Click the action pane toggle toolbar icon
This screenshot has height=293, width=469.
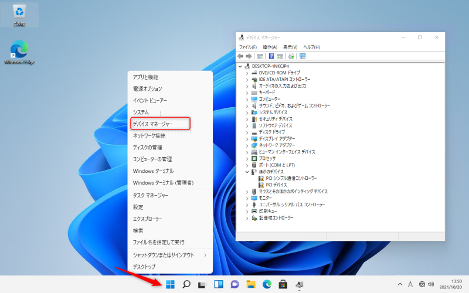coord(280,56)
